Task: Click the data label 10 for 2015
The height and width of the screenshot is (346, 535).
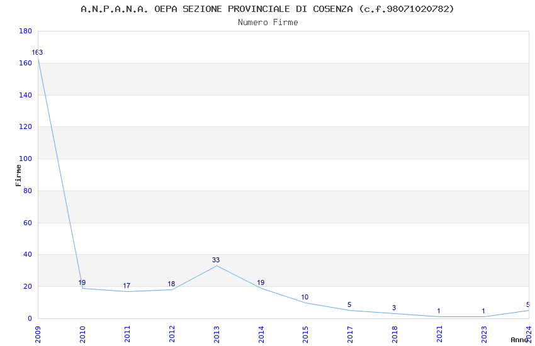Action: [305, 298]
